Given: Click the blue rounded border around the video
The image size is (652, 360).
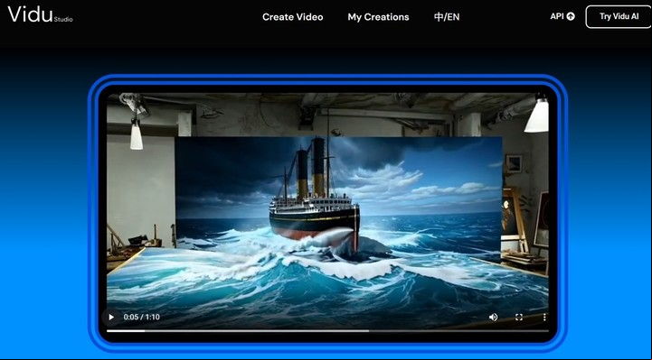Looking at the screenshot, I should pyautogui.click(x=327, y=78).
